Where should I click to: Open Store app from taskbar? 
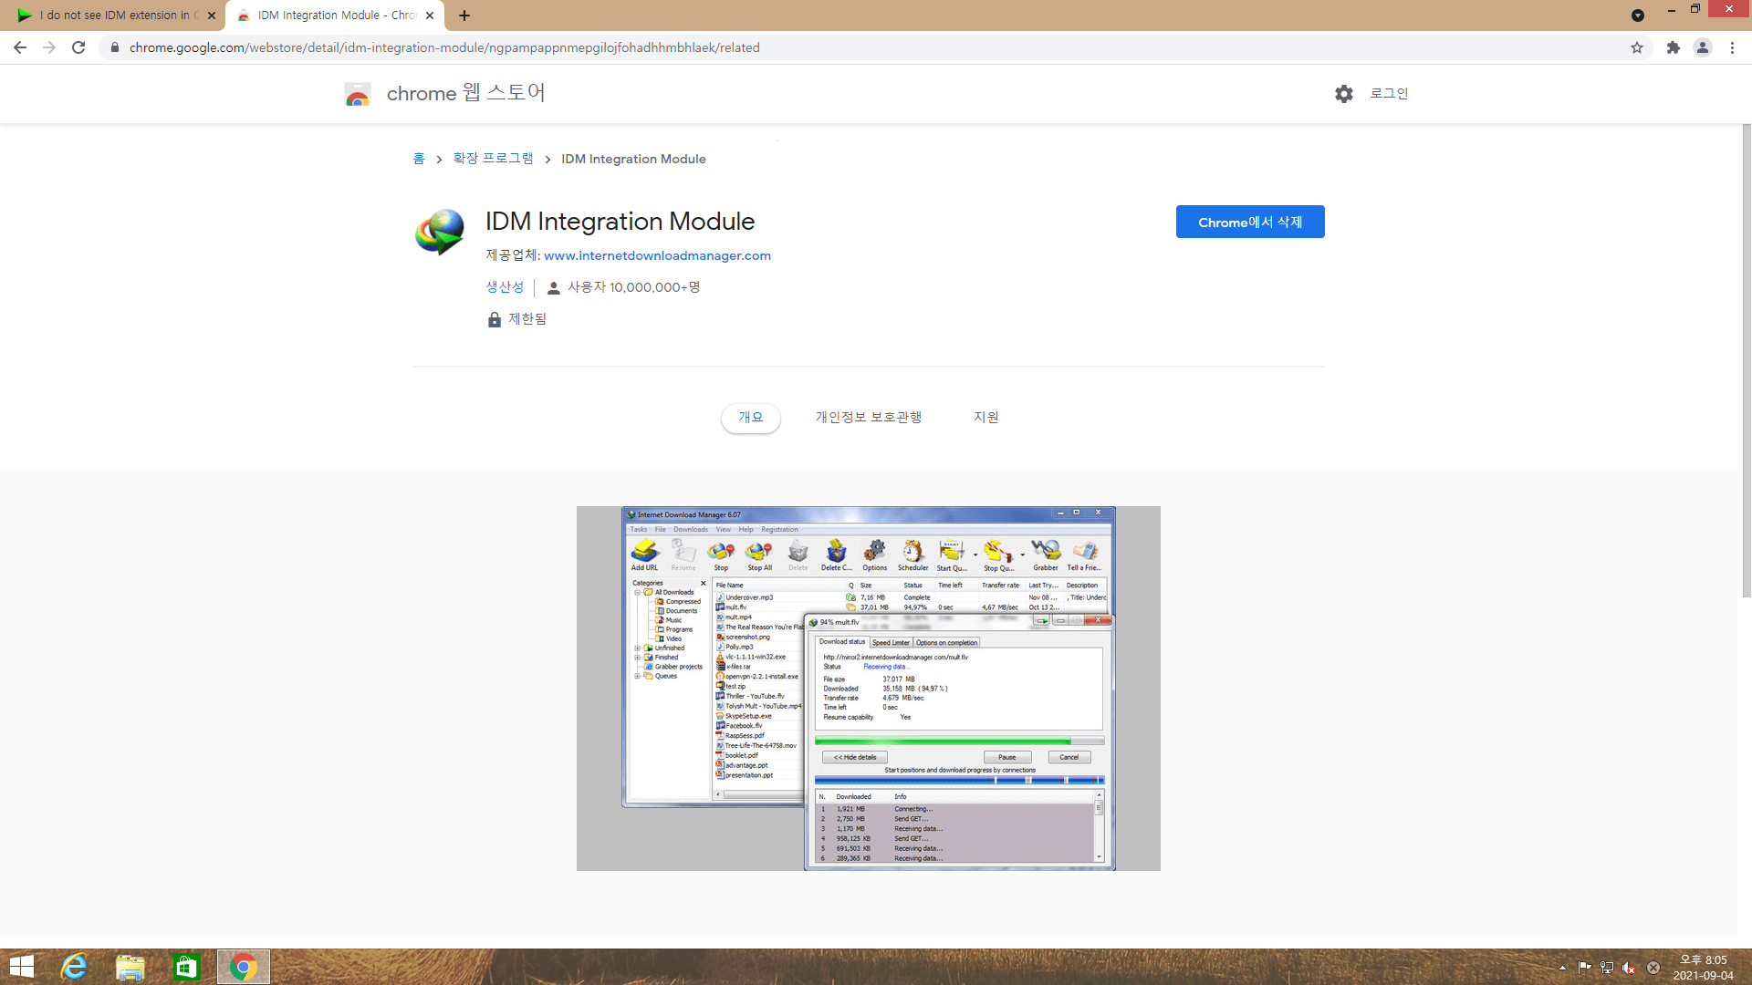[x=187, y=967]
